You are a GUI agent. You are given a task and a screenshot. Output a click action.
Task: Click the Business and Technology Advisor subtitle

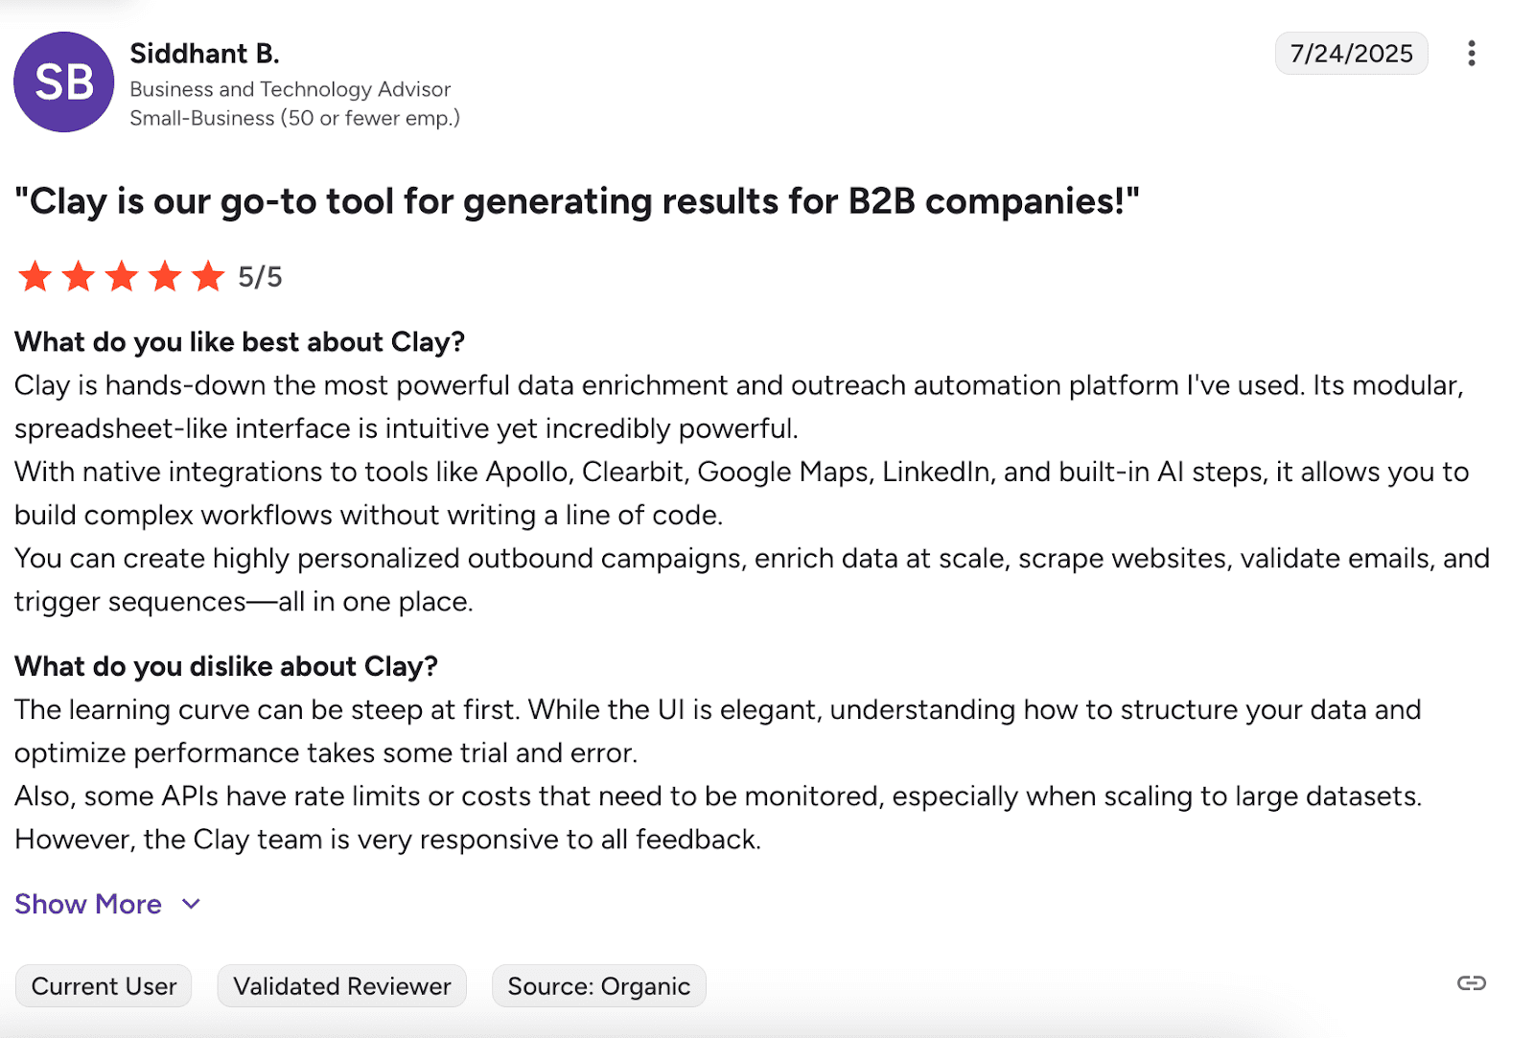point(290,89)
